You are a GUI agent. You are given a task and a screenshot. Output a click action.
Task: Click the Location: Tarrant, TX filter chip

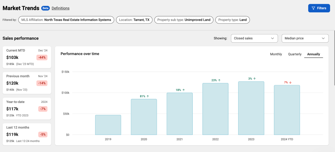click(134, 20)
